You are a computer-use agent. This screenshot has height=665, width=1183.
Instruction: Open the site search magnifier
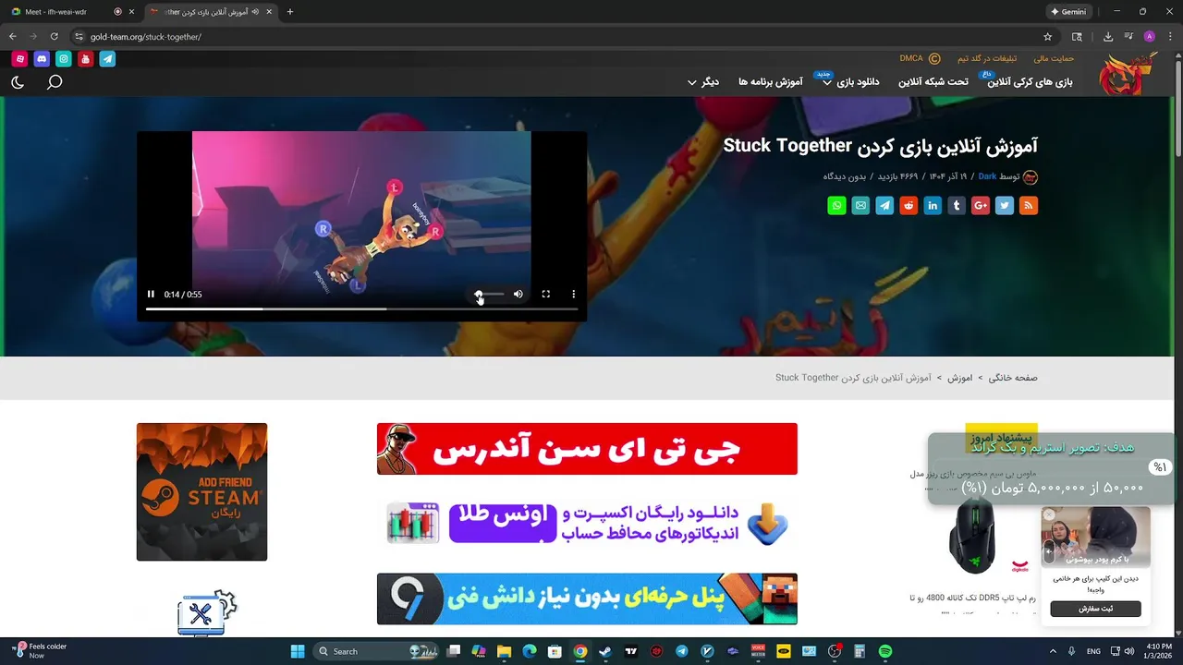(55, 82)
